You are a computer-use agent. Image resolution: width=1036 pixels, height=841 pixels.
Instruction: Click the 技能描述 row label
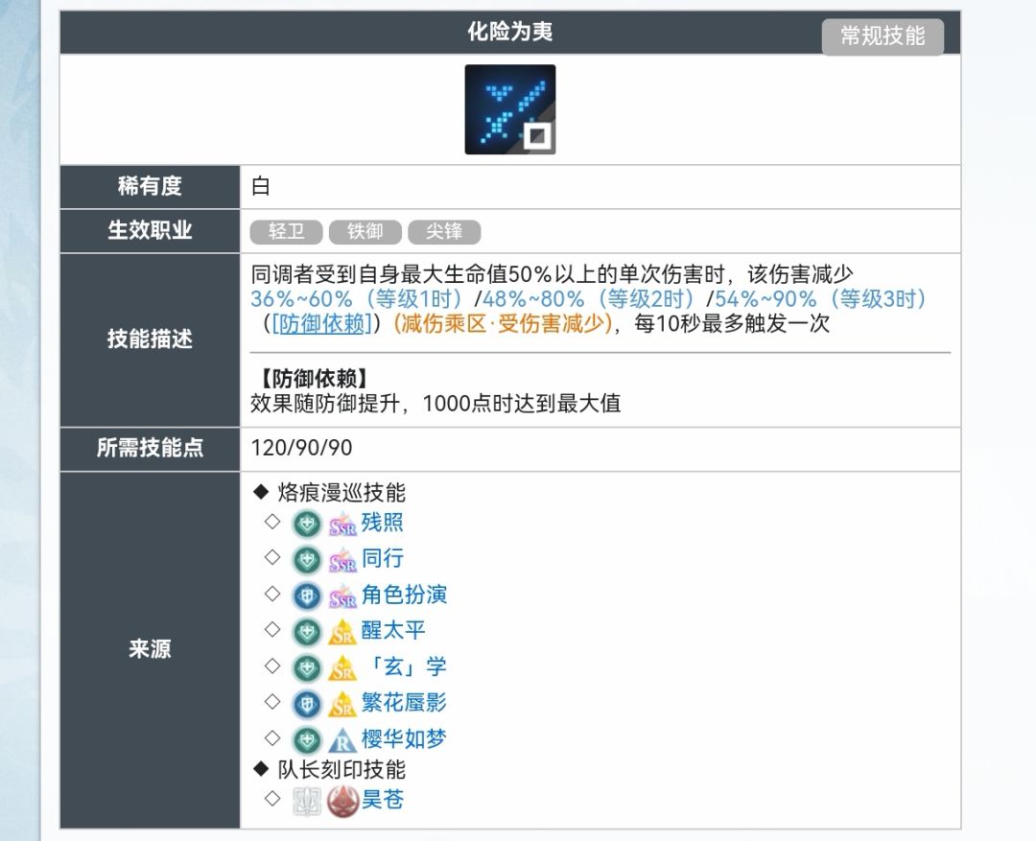coord(150,339)
